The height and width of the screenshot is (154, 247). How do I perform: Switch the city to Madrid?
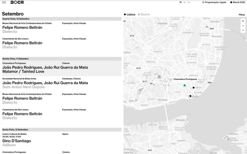point(144,14)
